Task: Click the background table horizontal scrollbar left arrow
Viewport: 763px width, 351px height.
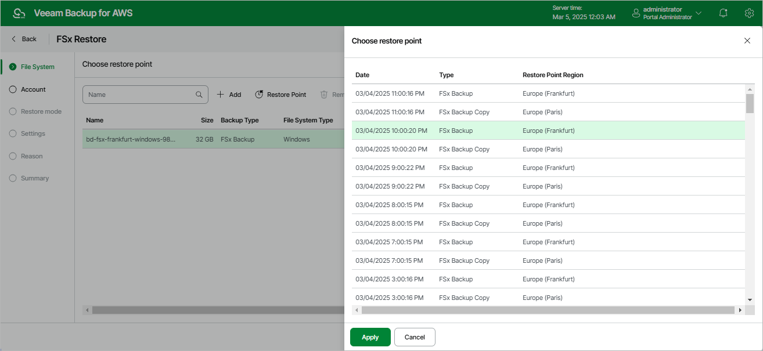Action: point(87,310)
